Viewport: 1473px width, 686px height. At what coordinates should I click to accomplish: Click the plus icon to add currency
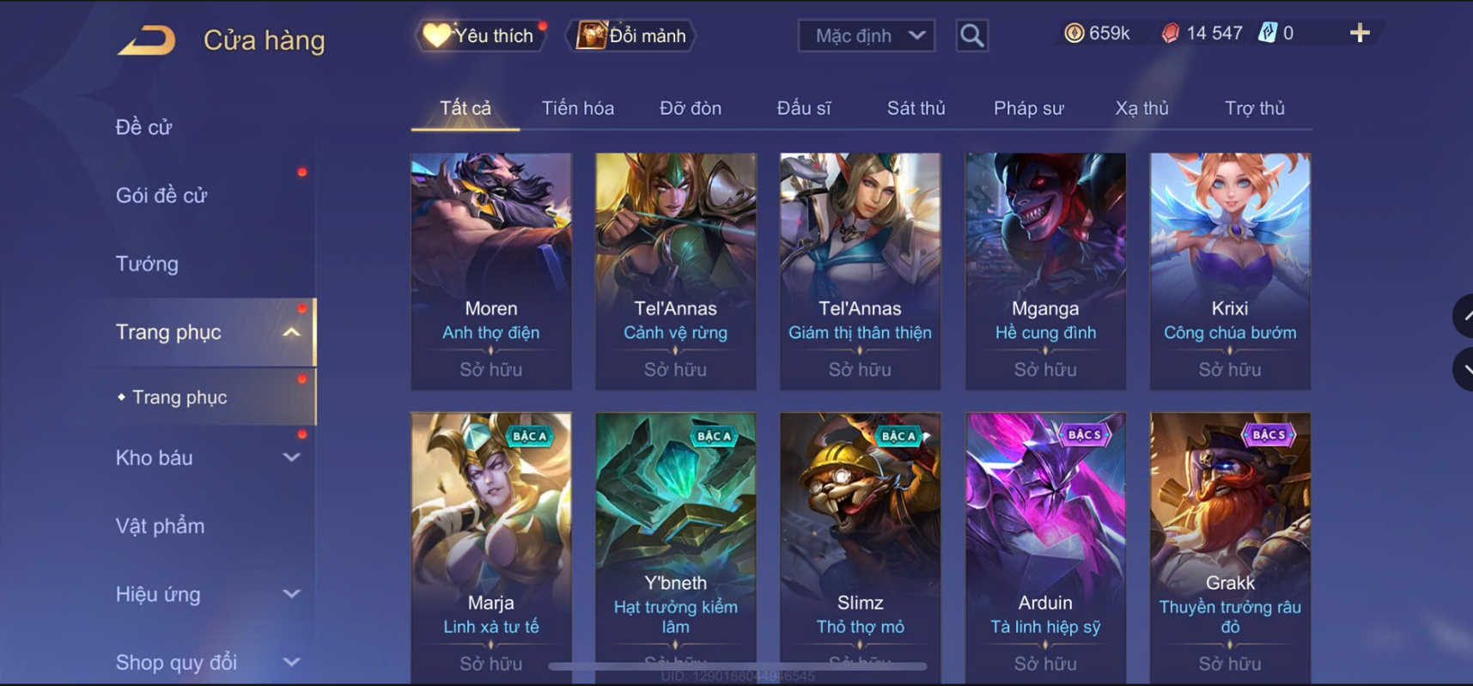[1359, 33]
